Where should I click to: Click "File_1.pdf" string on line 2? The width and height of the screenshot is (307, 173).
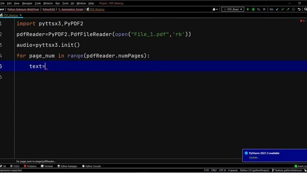click(150, 34)
